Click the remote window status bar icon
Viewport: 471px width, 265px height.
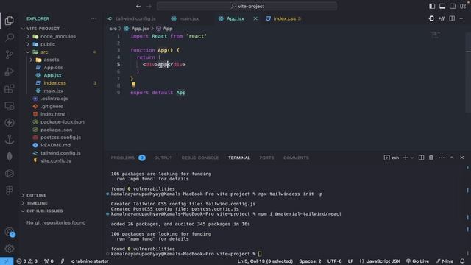pyautogui.click(x=7, y=261)
